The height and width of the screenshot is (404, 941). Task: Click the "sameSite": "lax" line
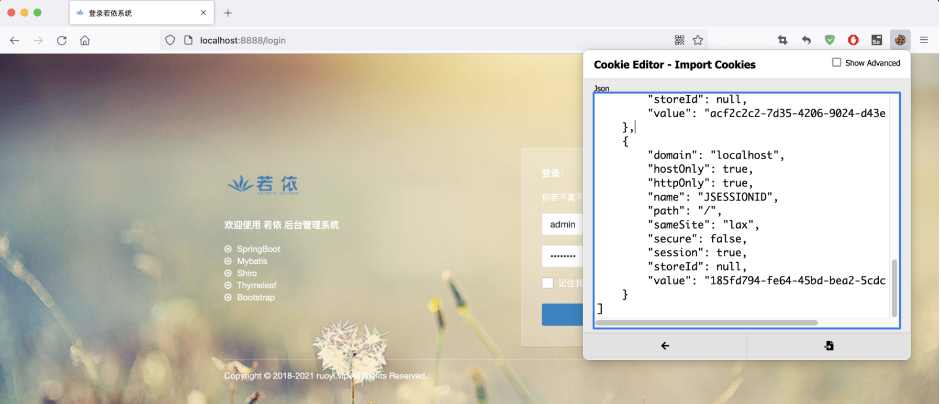tap(703, 225)
